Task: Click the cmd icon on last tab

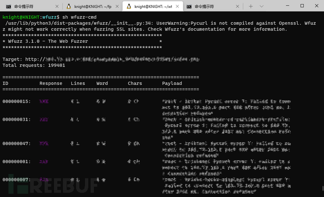Action: 189,7
